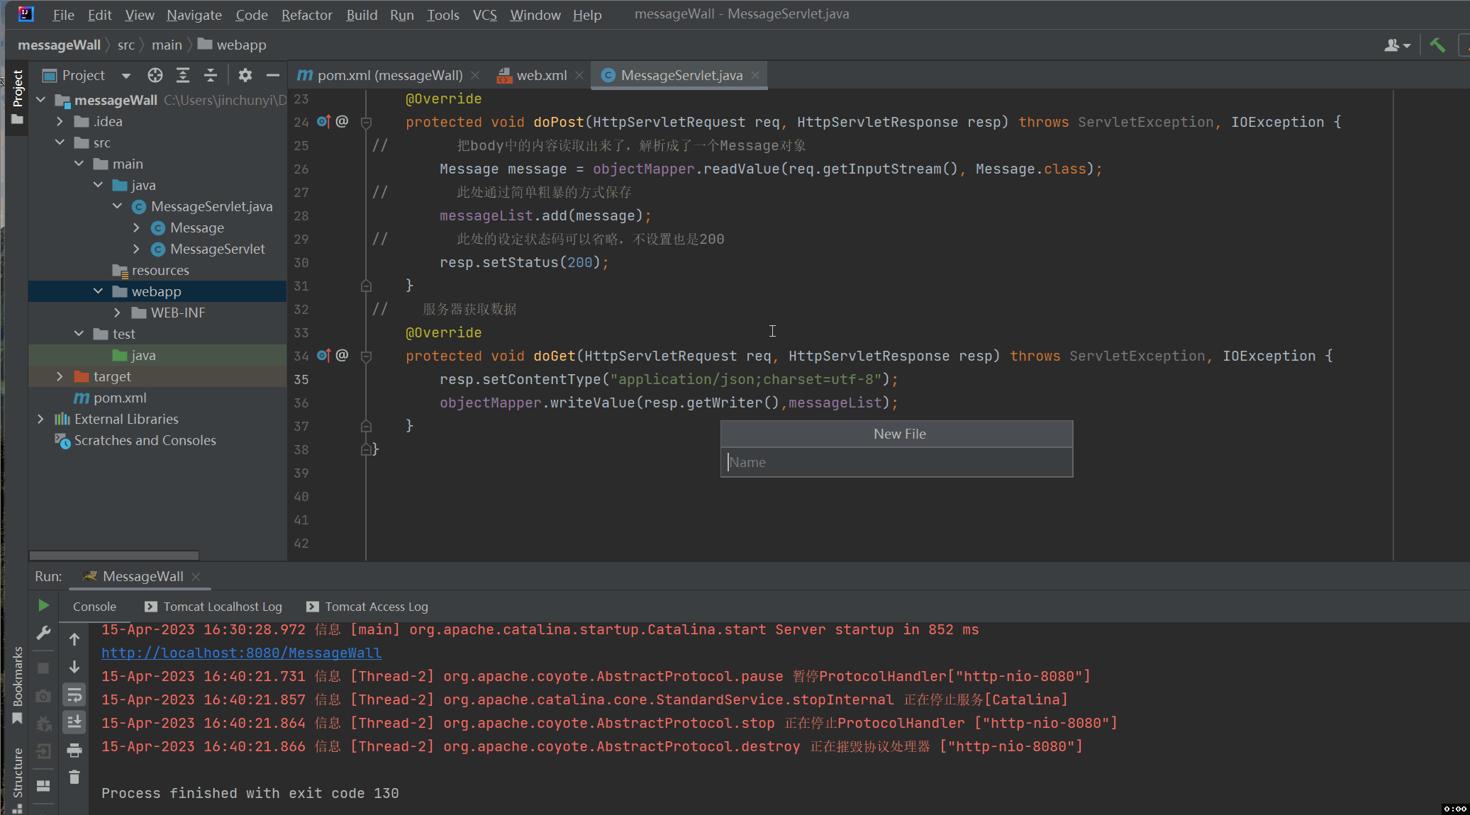This screenshot has width=1470, height=815.
Task: Click the Print console output icon
Action: pyautogui.click(x=74, y=750)
